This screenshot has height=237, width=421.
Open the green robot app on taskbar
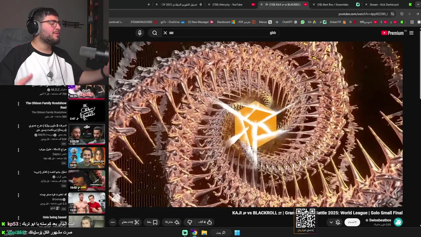click(x=185, y=233)
